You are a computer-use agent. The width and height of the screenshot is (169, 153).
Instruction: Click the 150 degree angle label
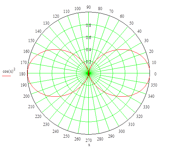pyautogui.click(x=31, y=41)
